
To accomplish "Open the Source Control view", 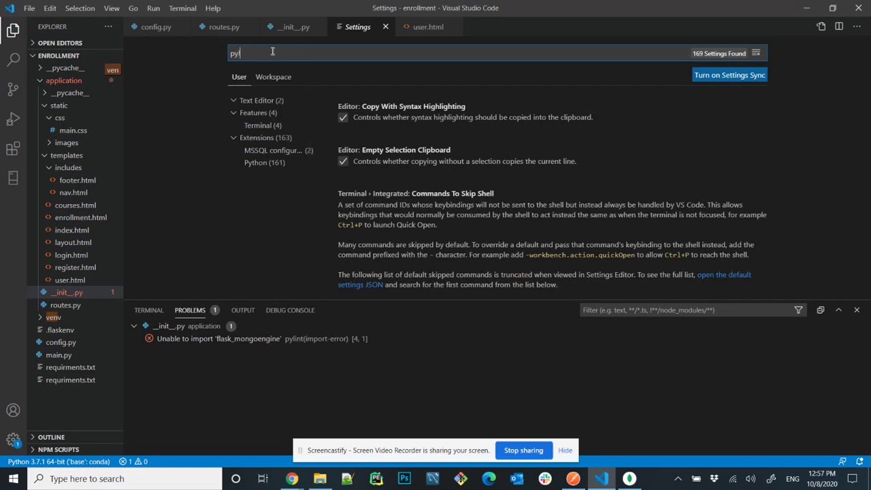I will [x=13, y=89].
